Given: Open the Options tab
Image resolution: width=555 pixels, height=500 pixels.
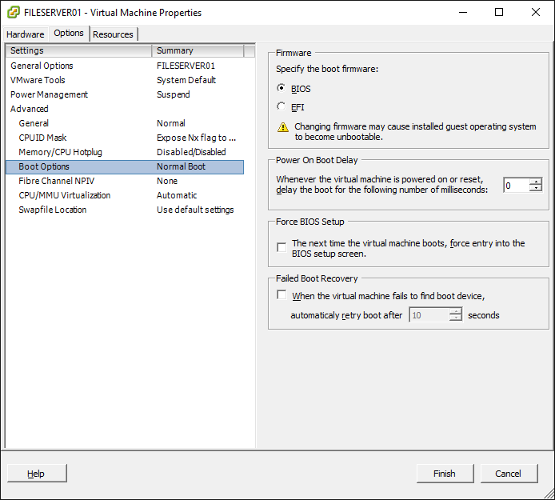Looking at the screenshot, I should tap(69, 34).
